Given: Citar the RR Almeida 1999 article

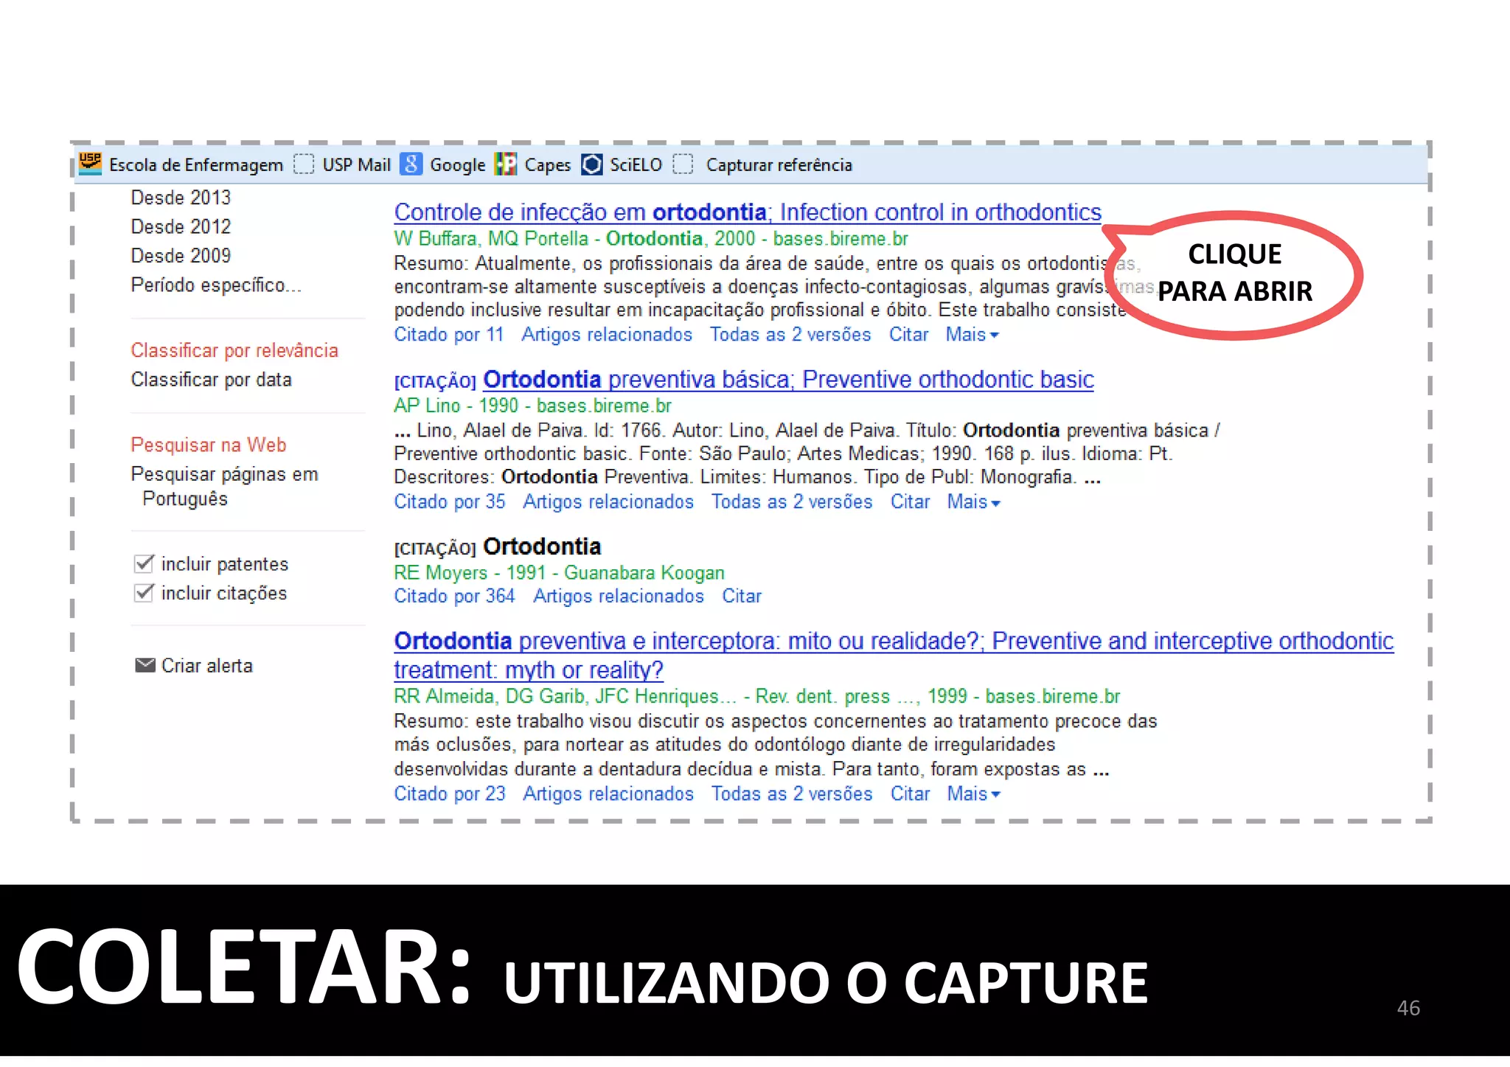Looking at the screenshot, I should click(x=910, y=794).
